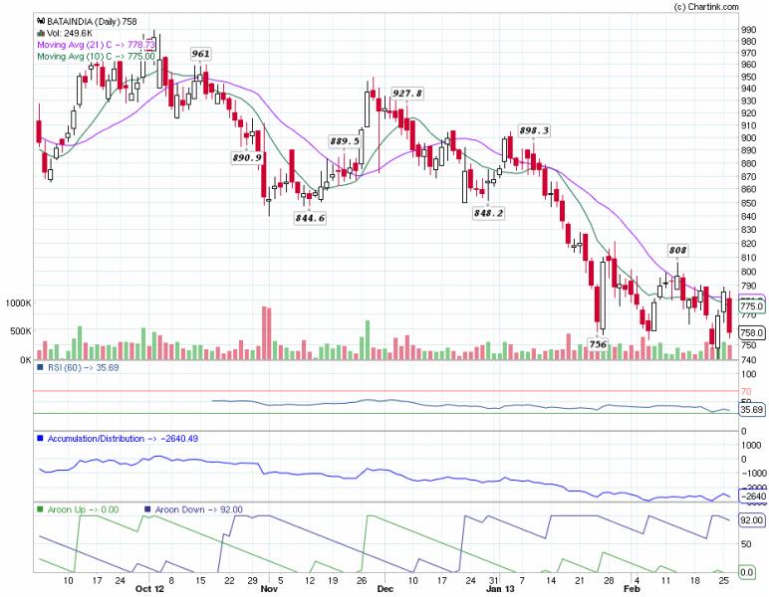Click the candlestick icon beside BATAINDIA title
The width and height of the screenshot is (769, 597).
point(41,21)
